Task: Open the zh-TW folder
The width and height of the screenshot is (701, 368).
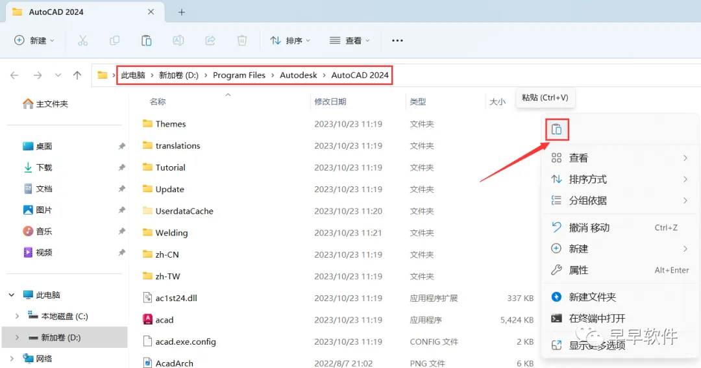Action: coord(167,276)
